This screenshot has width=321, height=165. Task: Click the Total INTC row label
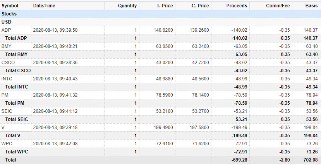[x=17, y=87]
